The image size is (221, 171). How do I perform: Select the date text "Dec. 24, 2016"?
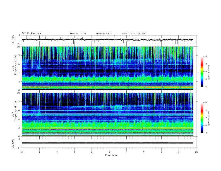click(x=78, y=34)
